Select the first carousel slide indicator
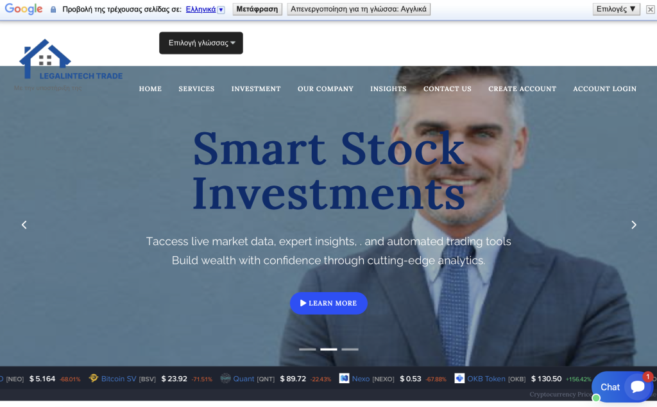Screen dimensions: 657x407 point(307,349)
